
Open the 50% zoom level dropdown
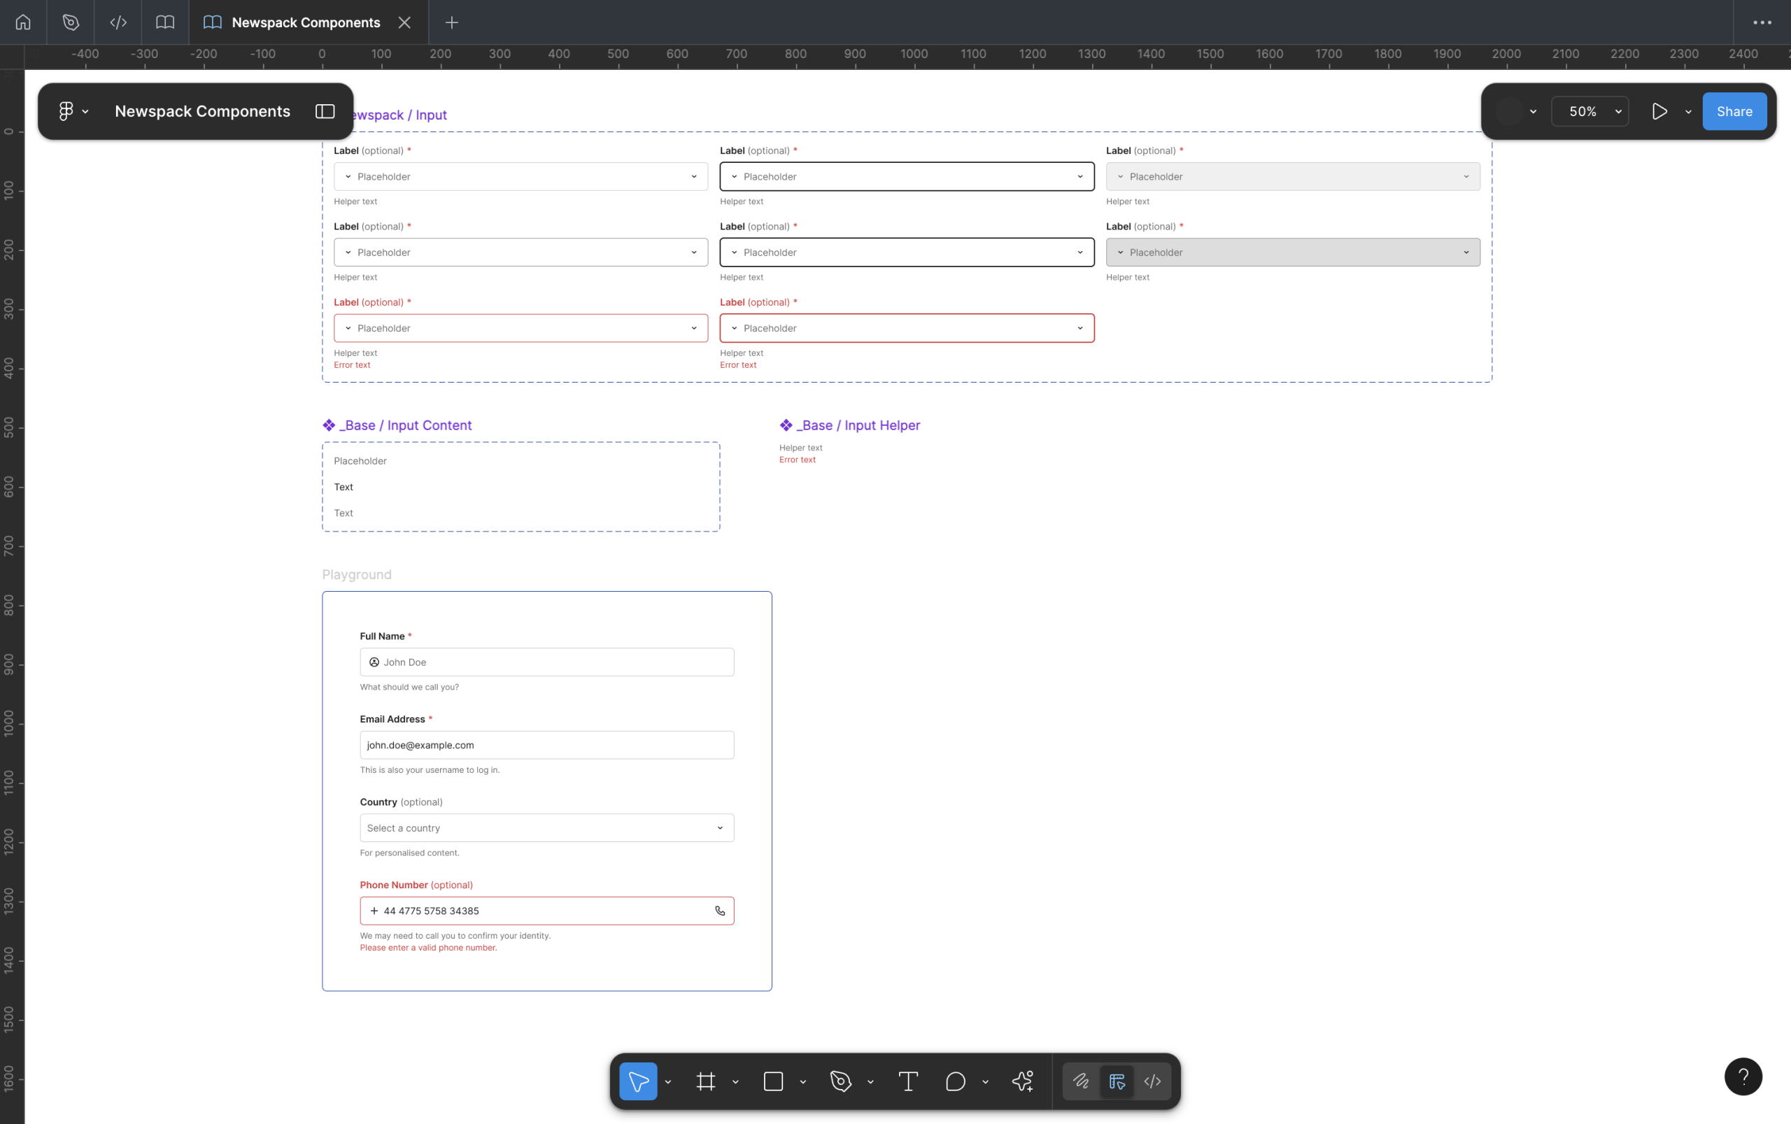pos(1590,111)
